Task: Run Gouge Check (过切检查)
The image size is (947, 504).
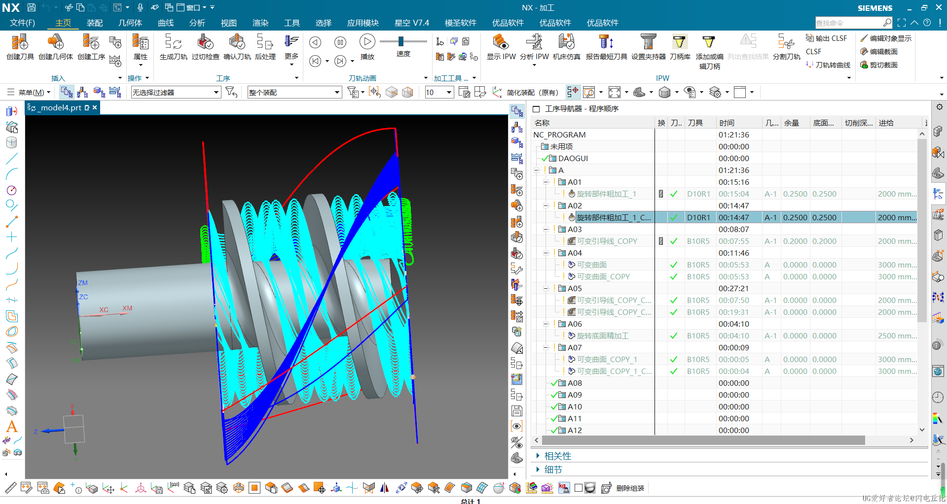Action: point(206,47)
